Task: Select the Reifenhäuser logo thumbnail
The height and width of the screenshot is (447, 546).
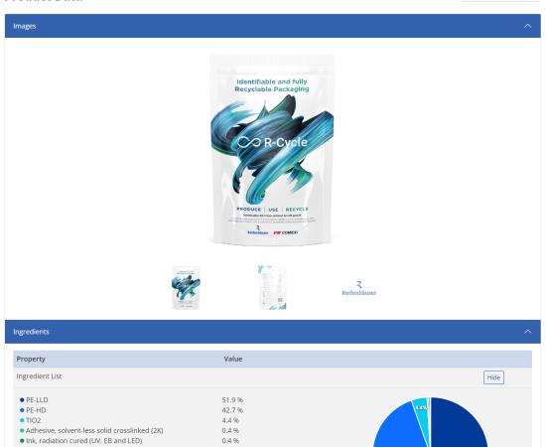Action: [x=359, y=288]
